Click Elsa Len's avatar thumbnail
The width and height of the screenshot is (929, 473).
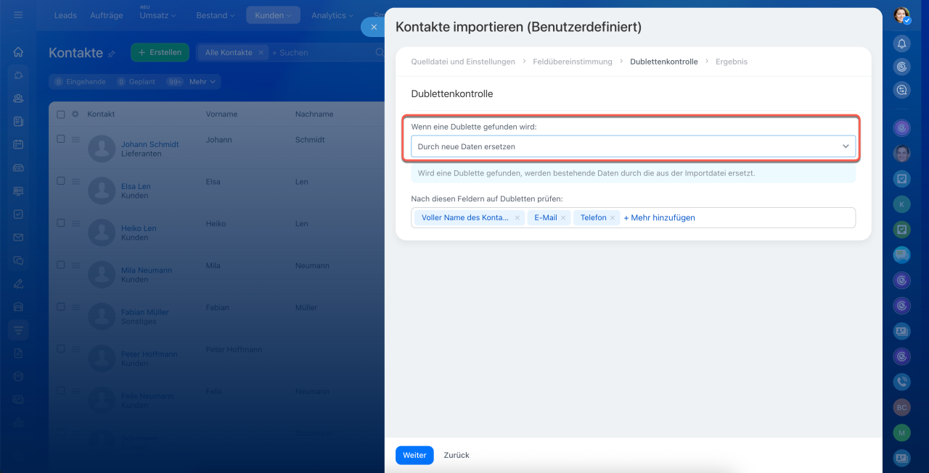[x=102, y=191]
